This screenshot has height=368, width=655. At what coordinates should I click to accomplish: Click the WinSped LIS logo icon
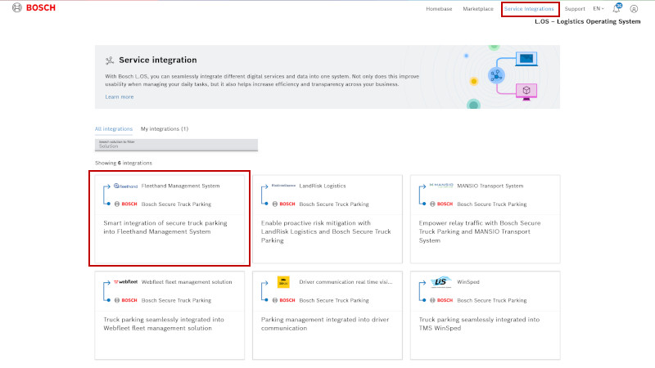[441, 282]
